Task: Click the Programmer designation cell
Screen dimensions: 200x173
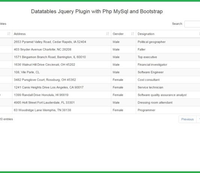Action: coord(168,110)
